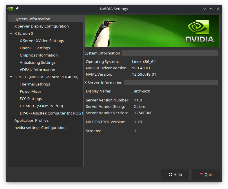Click the Linux-x86_64 operating system value
The image size is (228, 189).
point(144,62)
